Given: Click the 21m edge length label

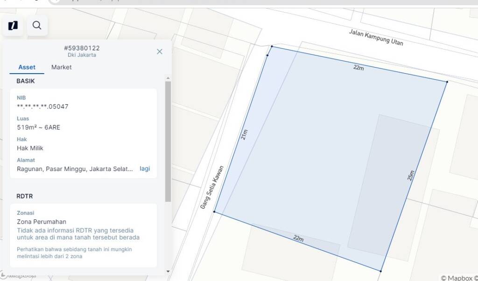Looking at the screenshot, I should pos(245,135).
